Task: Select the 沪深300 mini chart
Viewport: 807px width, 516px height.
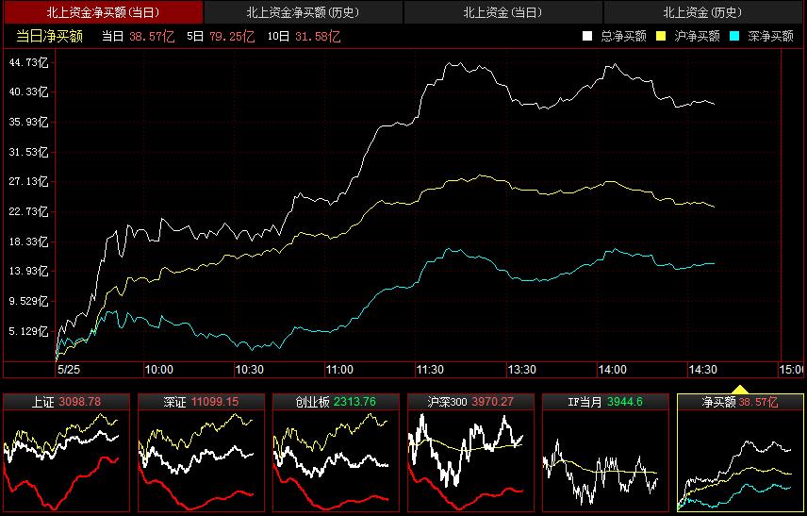Action: coord(469,453)
